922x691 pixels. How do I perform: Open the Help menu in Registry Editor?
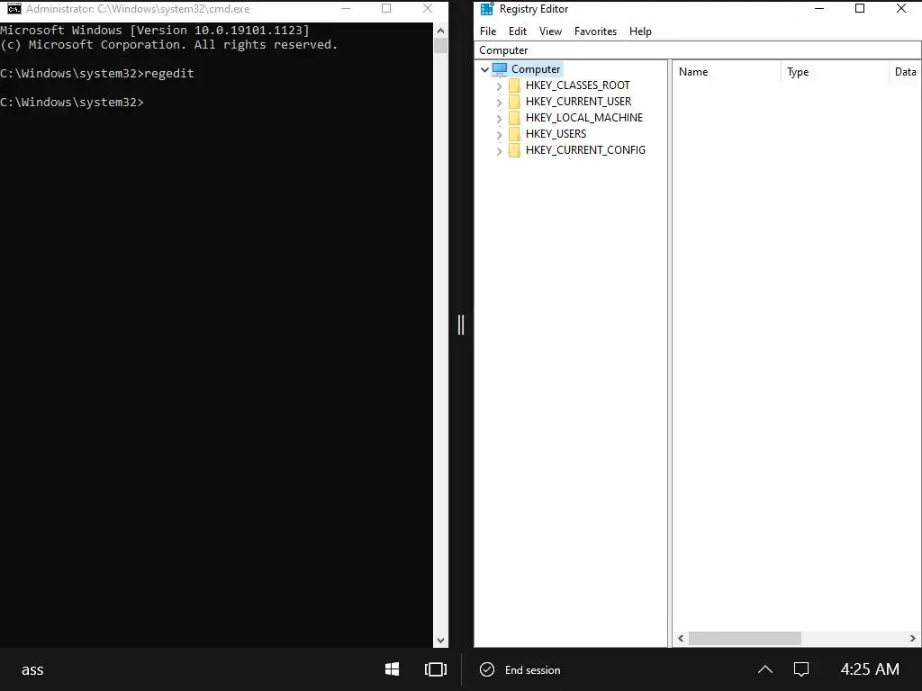(640, 31)
